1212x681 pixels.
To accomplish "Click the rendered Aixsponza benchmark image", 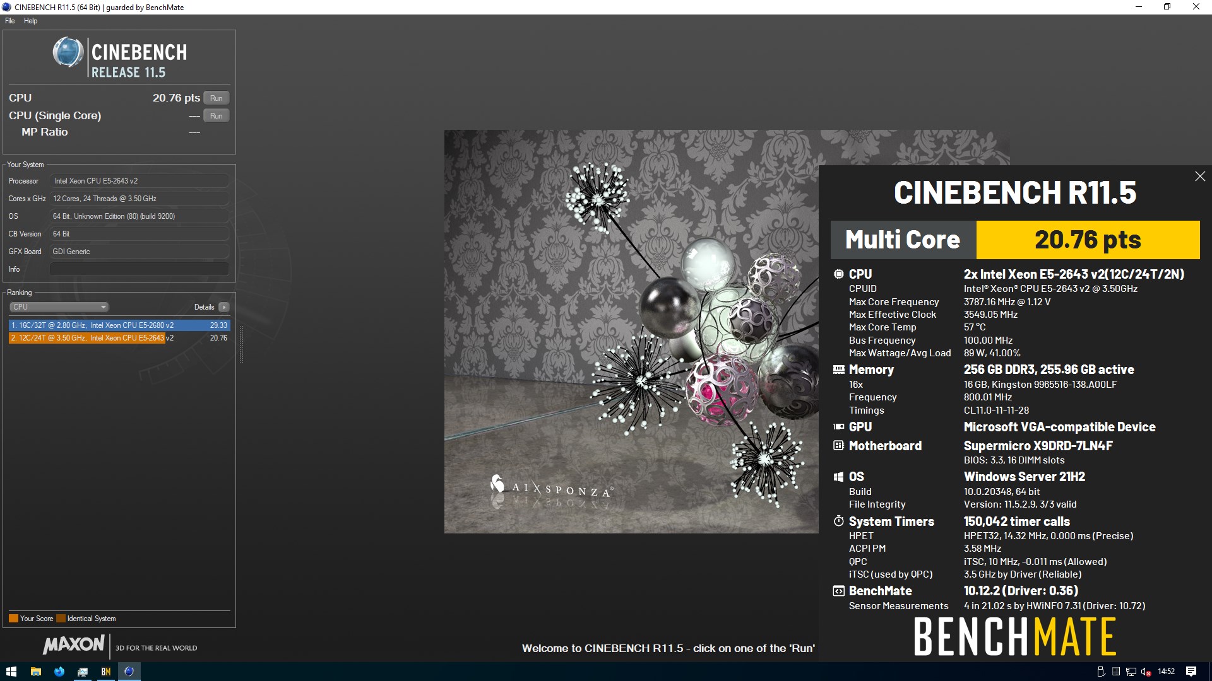I will 631,332.
